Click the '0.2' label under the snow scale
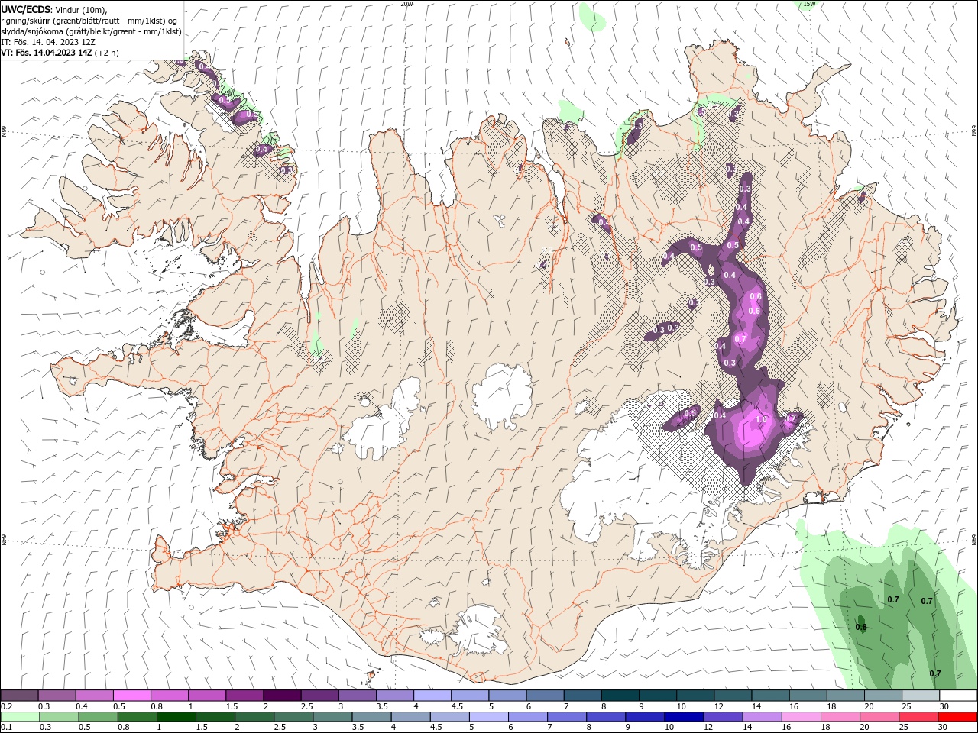Viewport: 978px width, 733px height. [x=6, y=706]
